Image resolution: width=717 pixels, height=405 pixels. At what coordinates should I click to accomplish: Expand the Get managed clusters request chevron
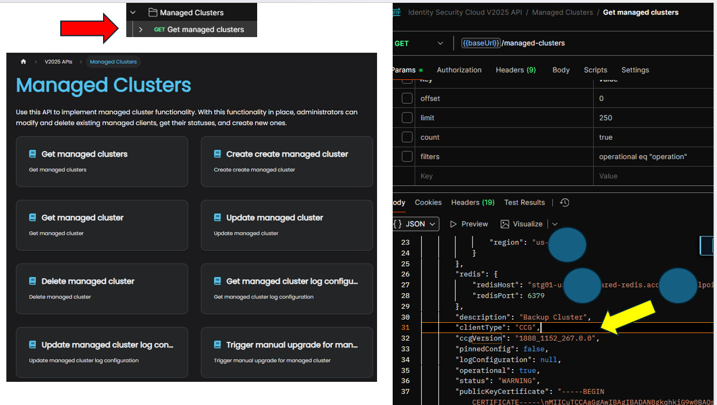(x=141, y=30)
